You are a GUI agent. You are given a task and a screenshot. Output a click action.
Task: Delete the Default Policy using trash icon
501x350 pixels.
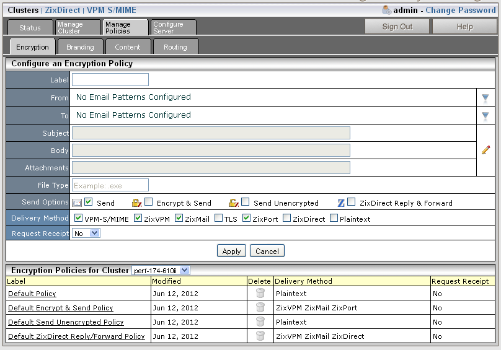click(260, 293)
